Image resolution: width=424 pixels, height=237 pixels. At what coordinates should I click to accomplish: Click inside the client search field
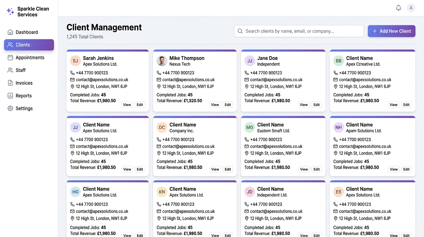(299, 31)
